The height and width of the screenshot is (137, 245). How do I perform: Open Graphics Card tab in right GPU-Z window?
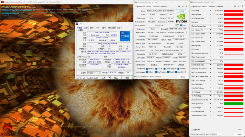(195, 7)
